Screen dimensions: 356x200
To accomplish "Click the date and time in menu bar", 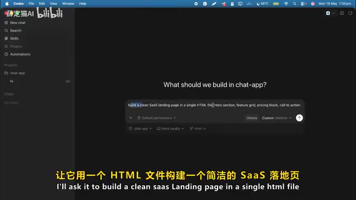I will 335,4.
